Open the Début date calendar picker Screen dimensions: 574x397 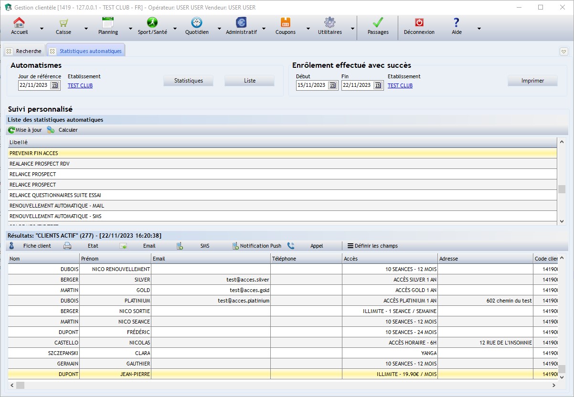tap(332, 85)
